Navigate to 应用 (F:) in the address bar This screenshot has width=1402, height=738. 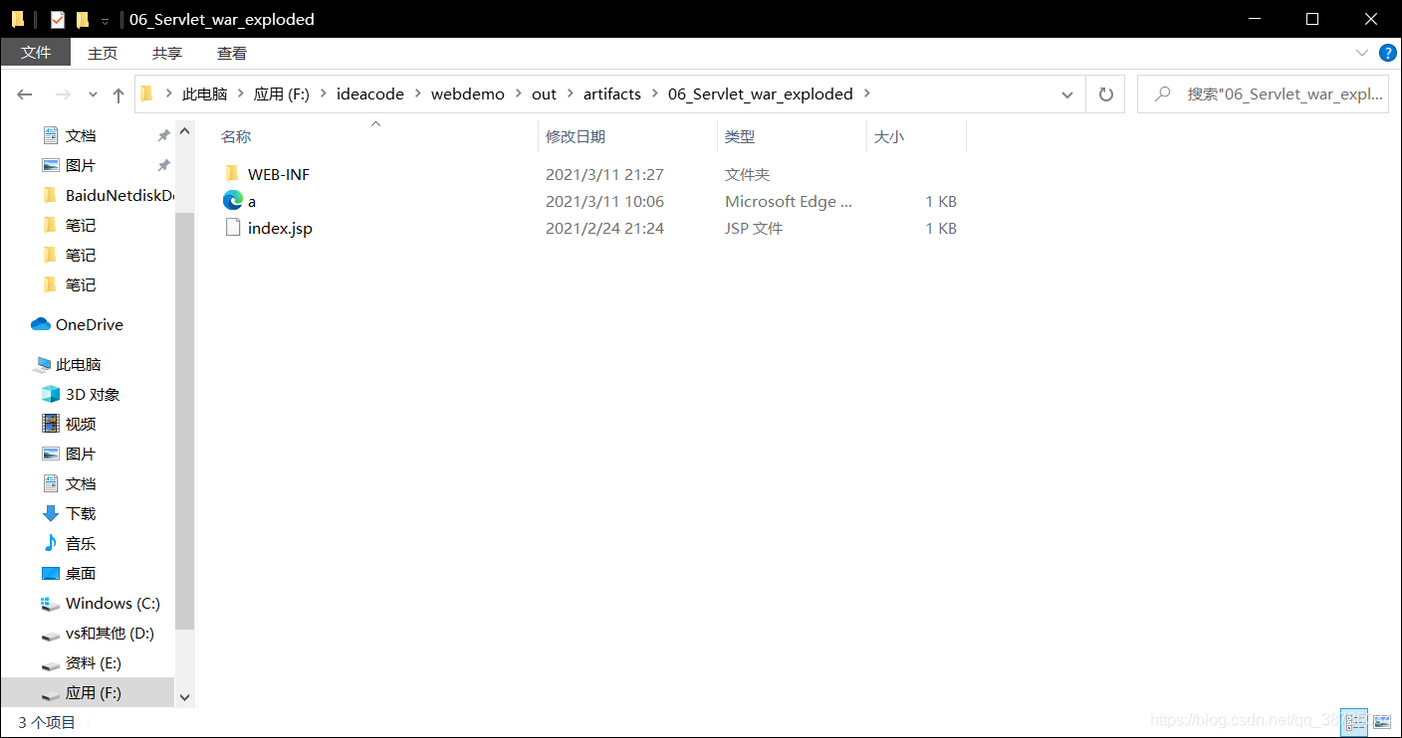282,93
